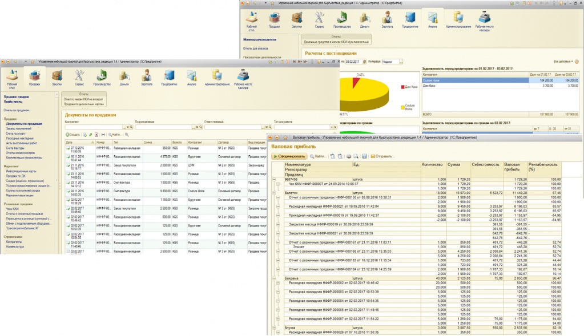This screenshot has height=336, width=584.
Task: Open the calendar picker beside the 03.02.2017 date
Action: [364, 62]
